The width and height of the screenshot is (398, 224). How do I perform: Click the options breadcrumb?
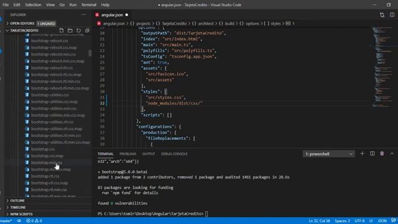(x=252, y=24)
